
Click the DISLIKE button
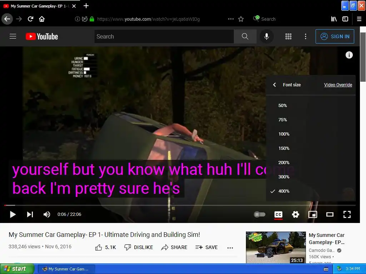tap(138, 248)
